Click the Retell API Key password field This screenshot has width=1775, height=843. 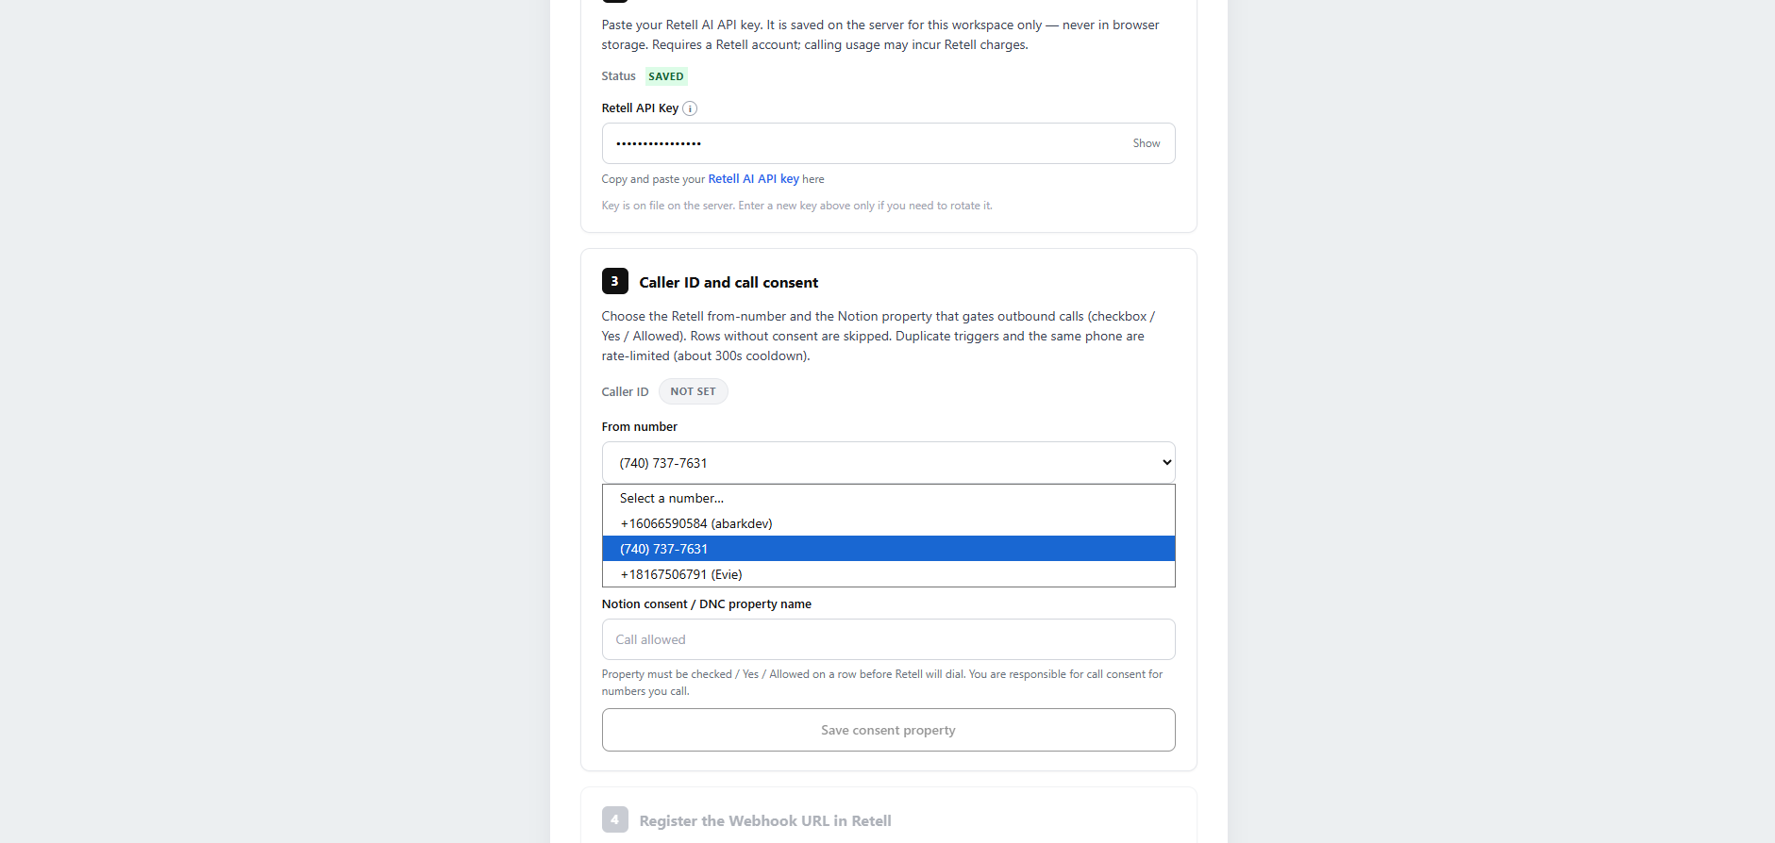(866, 143)
